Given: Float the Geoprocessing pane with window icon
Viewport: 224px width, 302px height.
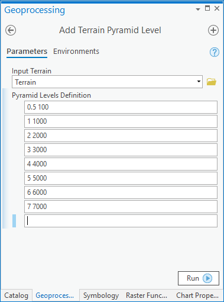Looking at the screenshot, I should 207,8.
